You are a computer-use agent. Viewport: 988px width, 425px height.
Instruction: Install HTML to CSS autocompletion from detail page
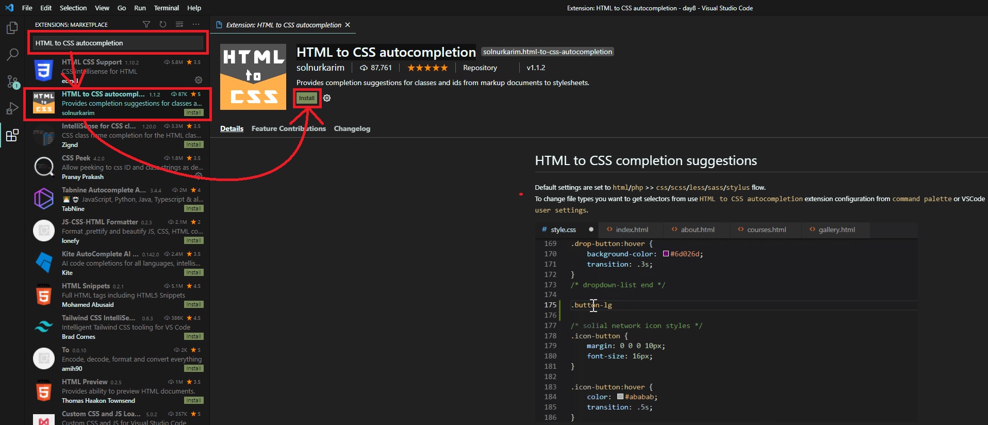point(307,98)
